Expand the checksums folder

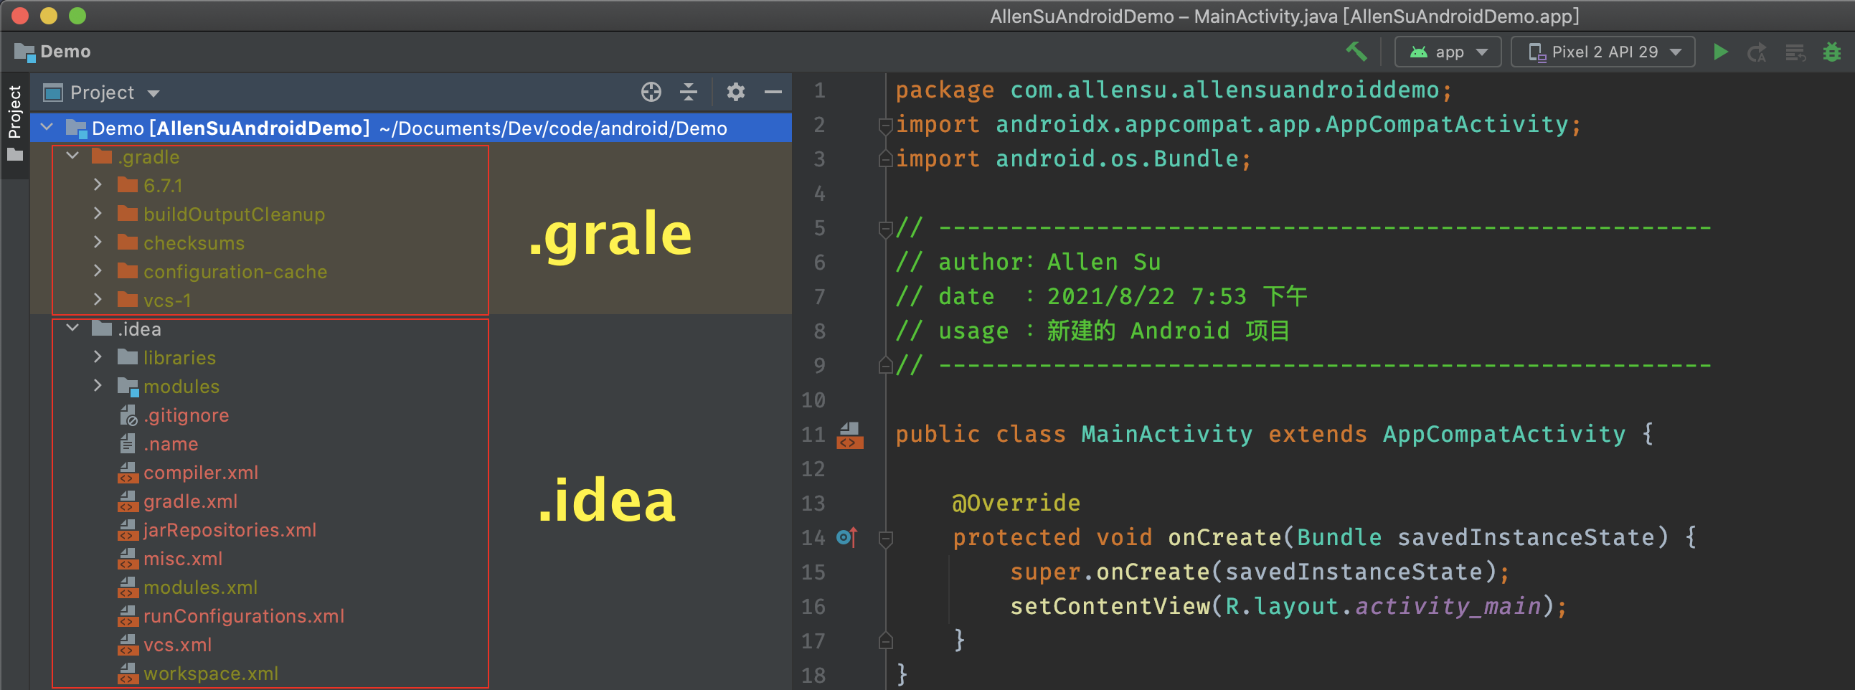(98, 242)
